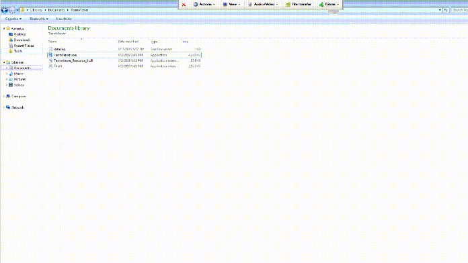Open the TeamViewer View menu
Screen dimensions: 468x263
231,5
